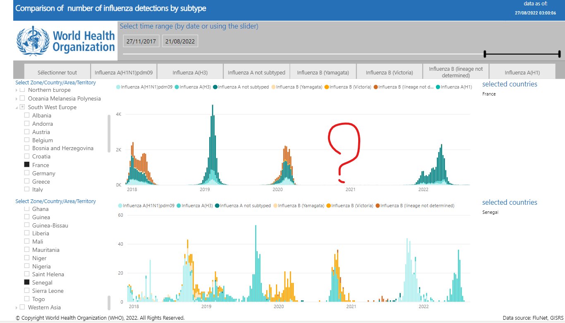Check the Mauritania checkbox
The width and height of the screenshot is (565, 323).
[27, 250]
